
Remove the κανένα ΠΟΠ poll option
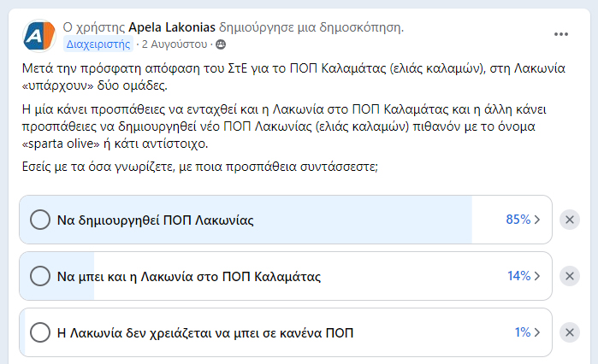570,332
